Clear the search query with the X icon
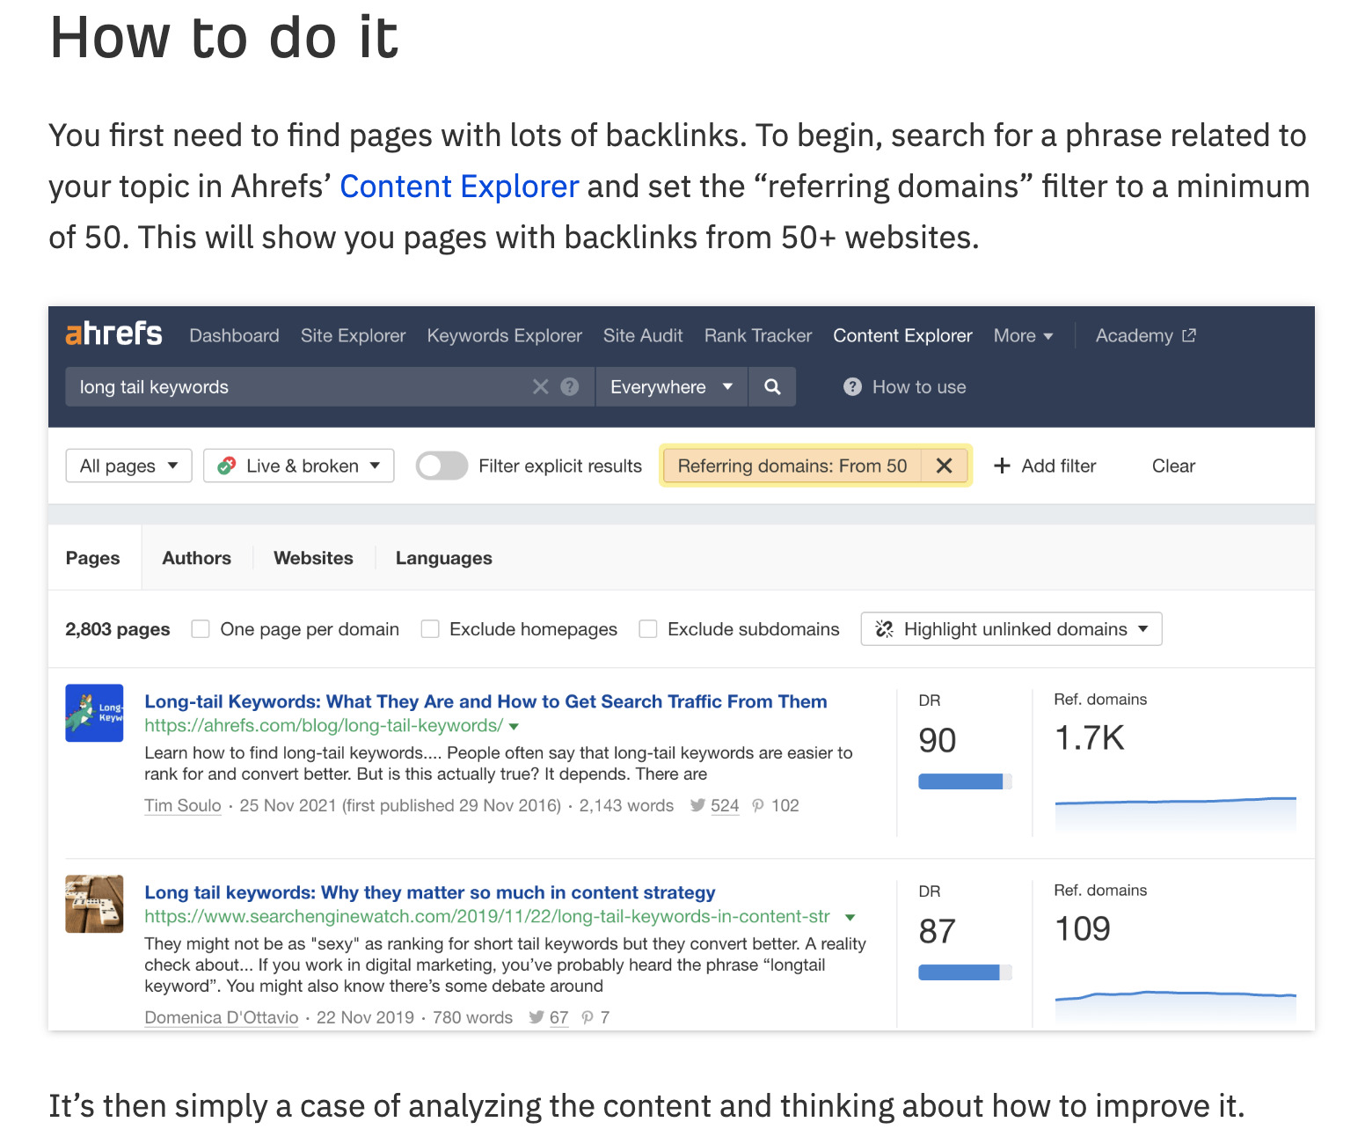The image size is (1365, 1144). click(x=540, y=386)
